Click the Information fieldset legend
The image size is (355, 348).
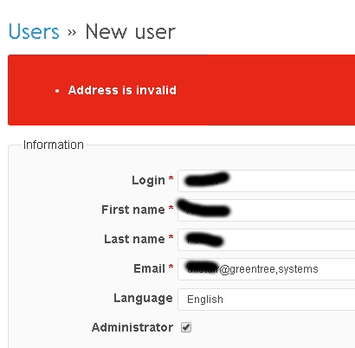54,145
